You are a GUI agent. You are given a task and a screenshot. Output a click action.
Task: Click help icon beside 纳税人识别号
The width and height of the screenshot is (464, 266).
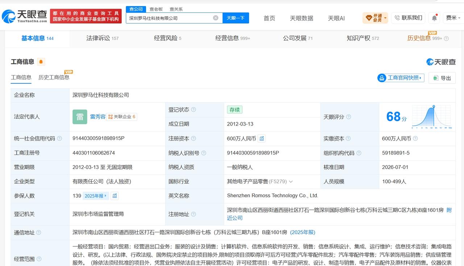point(204,153)
